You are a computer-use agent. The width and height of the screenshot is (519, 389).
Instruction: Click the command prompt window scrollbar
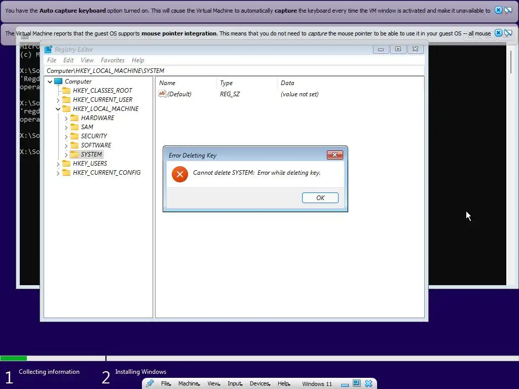click(511, 62)
